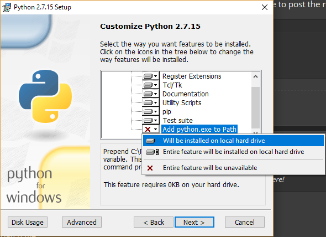The width and height of the screenshot is (326, 237).
Task: Select the Documentation feature in the tree
Action: (186, 94)
